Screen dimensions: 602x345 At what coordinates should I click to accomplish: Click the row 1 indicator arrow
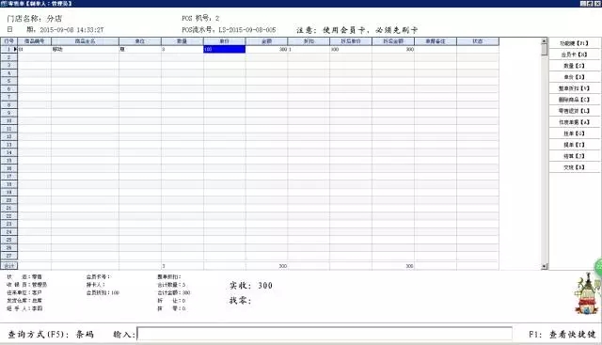coord(15,49)
